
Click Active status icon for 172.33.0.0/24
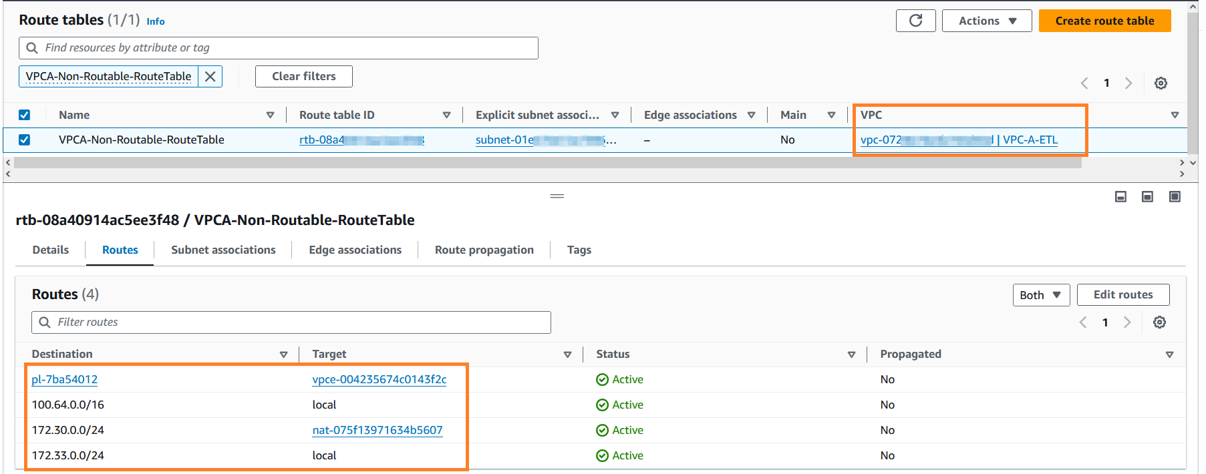click(x=603, y=456)
